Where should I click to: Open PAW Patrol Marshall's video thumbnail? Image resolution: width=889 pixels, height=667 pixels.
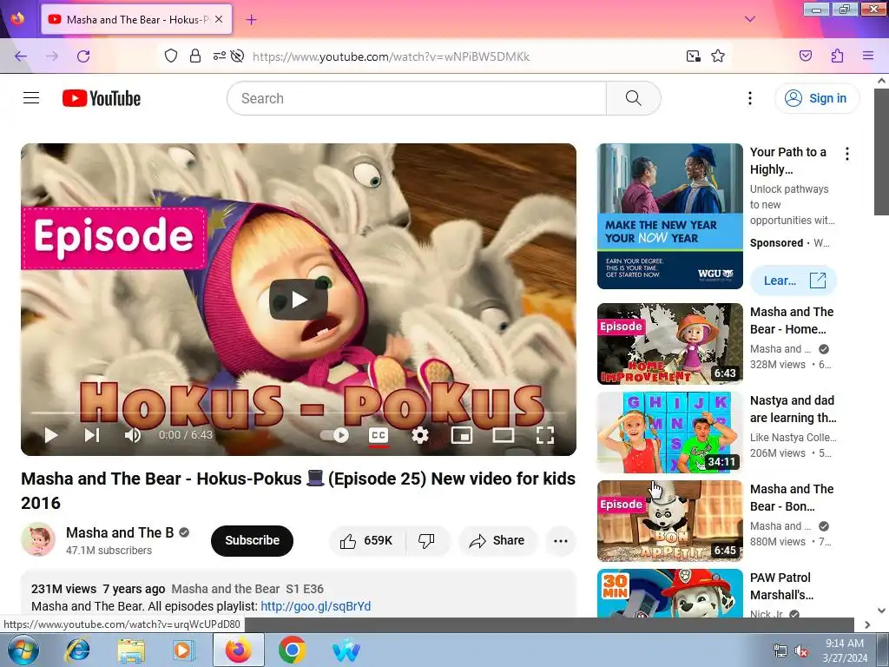coord(669,593)
